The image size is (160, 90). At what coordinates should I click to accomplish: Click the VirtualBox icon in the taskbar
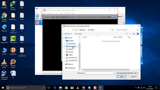100,88
